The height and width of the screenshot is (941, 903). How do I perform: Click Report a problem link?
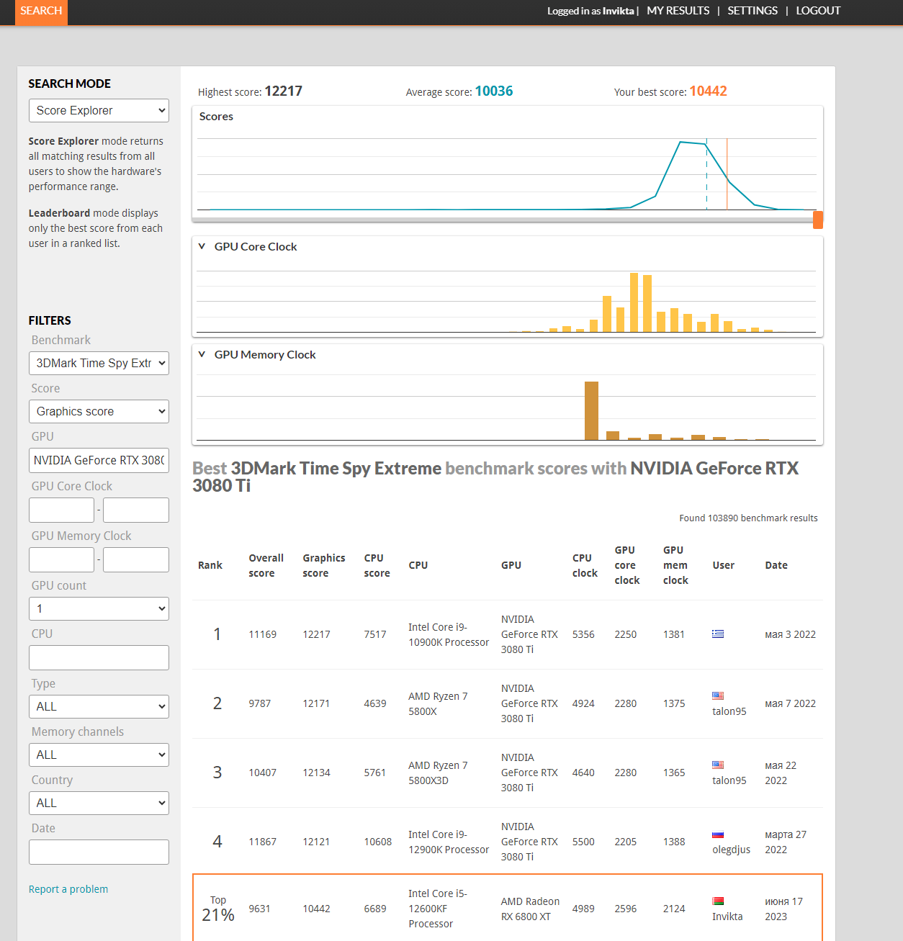68,889
